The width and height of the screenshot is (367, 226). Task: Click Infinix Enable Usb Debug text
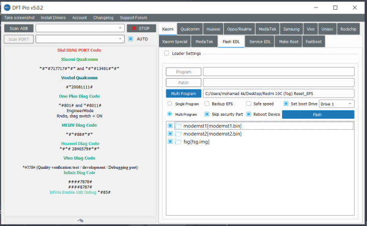tap(73, 192)
